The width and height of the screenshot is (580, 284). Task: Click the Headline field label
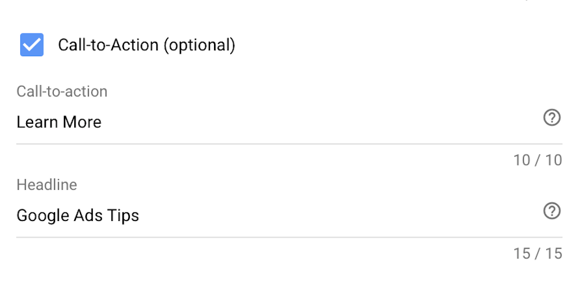[46, 185]
